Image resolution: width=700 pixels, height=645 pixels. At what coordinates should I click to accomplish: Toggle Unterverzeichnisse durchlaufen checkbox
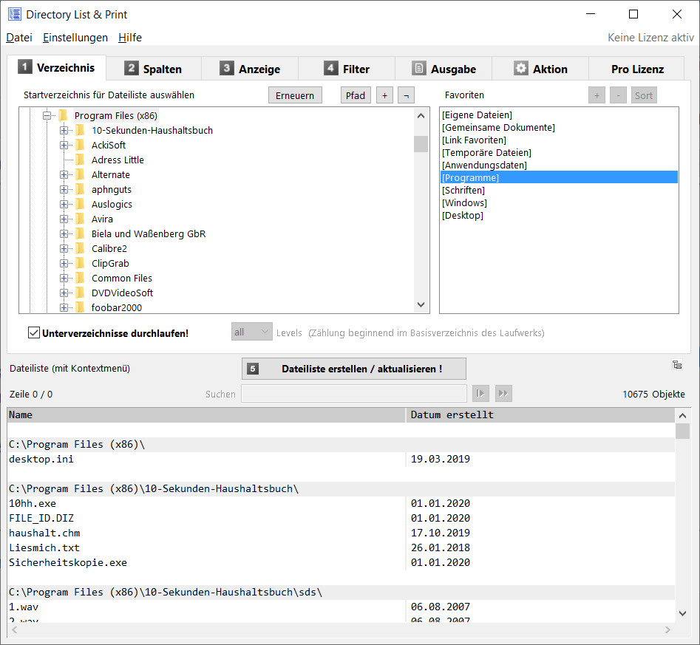point(33,332)
